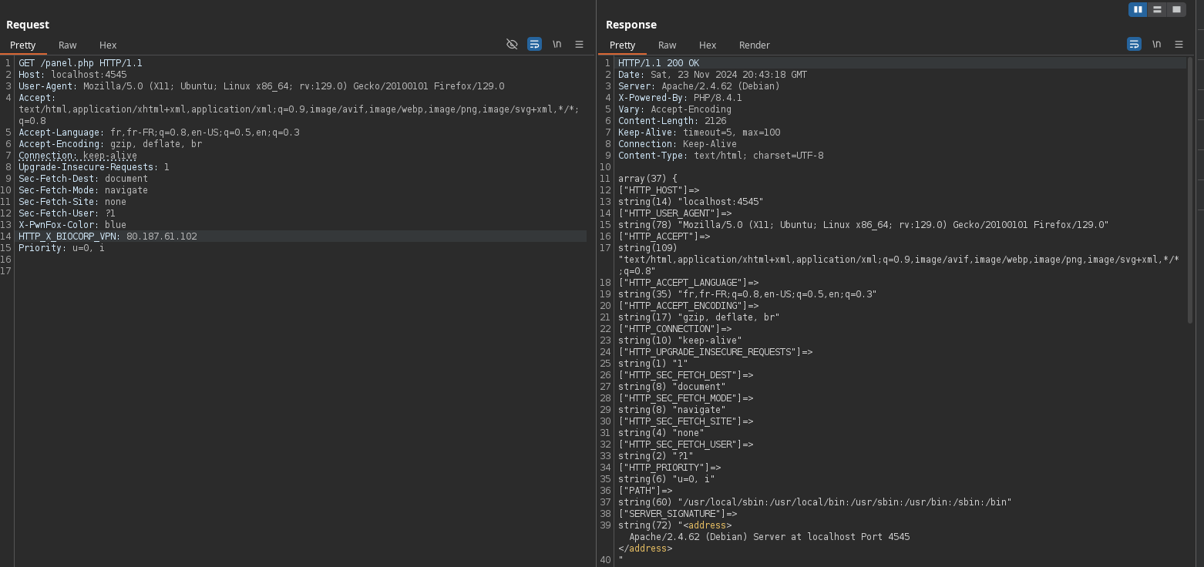Switch to Request Hex tab
Image resolution: width=1204 pixels, height=567 pixels.
108,45
